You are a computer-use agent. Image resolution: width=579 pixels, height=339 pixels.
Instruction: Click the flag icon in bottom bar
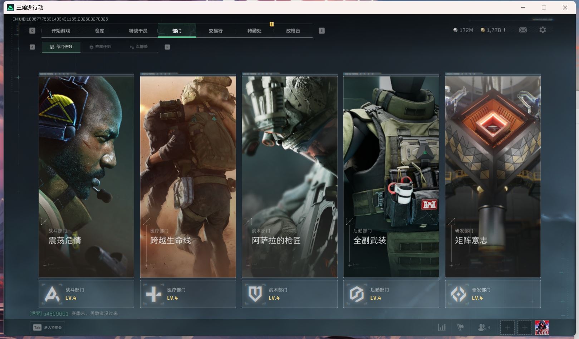click(460, 327)
